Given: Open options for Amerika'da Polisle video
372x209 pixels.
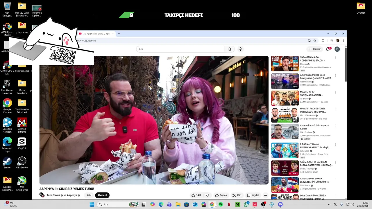Looking at the screenshot, I should coord(336,75).
